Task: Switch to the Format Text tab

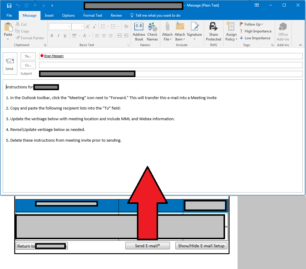Action: coord(93,15)
